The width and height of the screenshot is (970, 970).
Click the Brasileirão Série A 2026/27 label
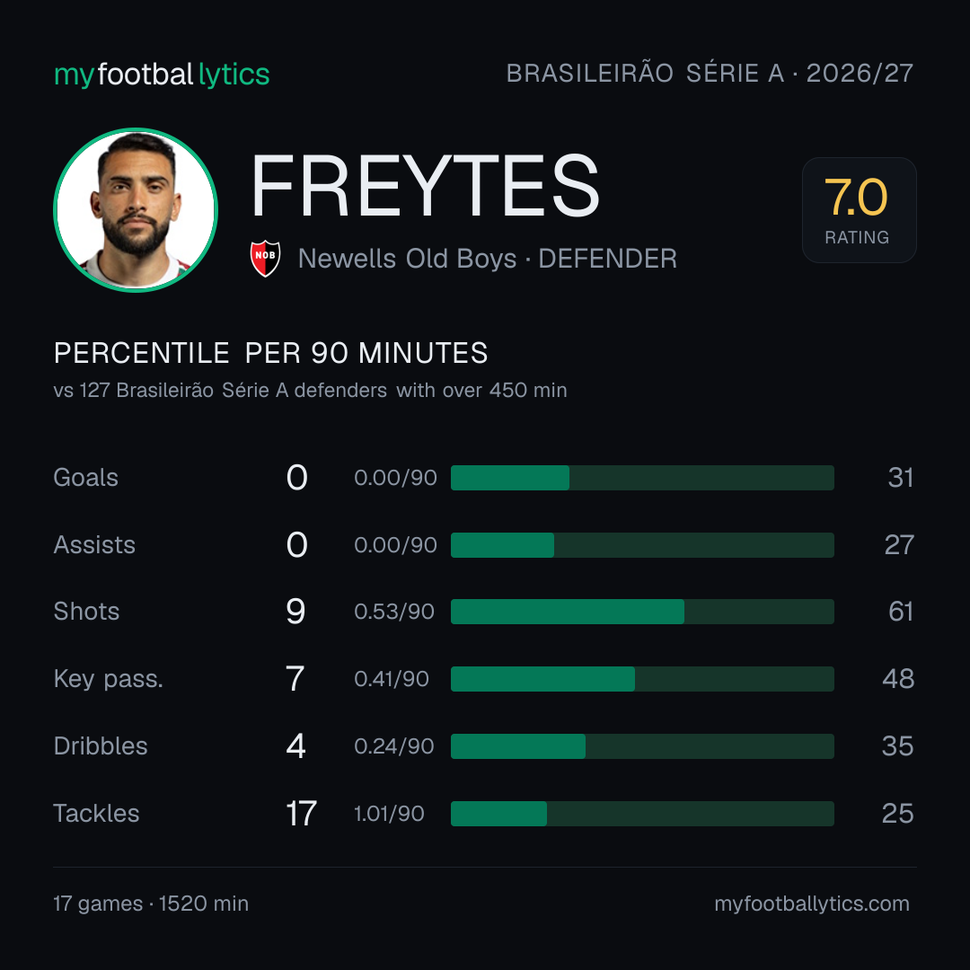point(710,73)
